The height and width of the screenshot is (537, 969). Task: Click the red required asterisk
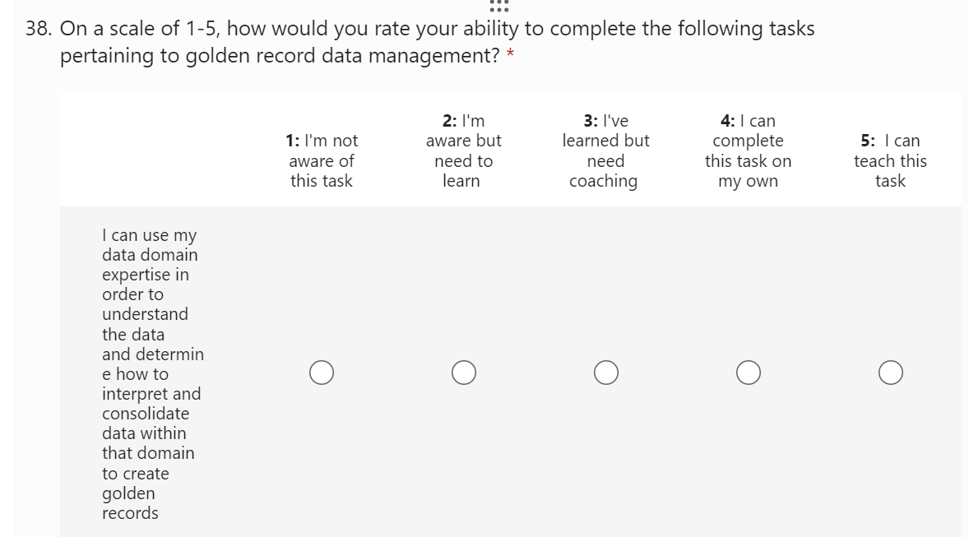pyautogui.click(x=512, y=56)
